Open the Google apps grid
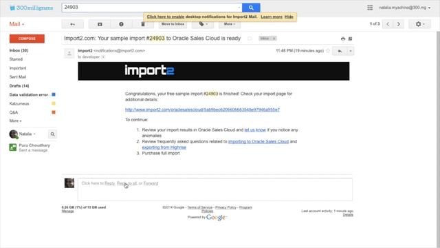Viewport: 440px width, 248px height. (370, 8)
